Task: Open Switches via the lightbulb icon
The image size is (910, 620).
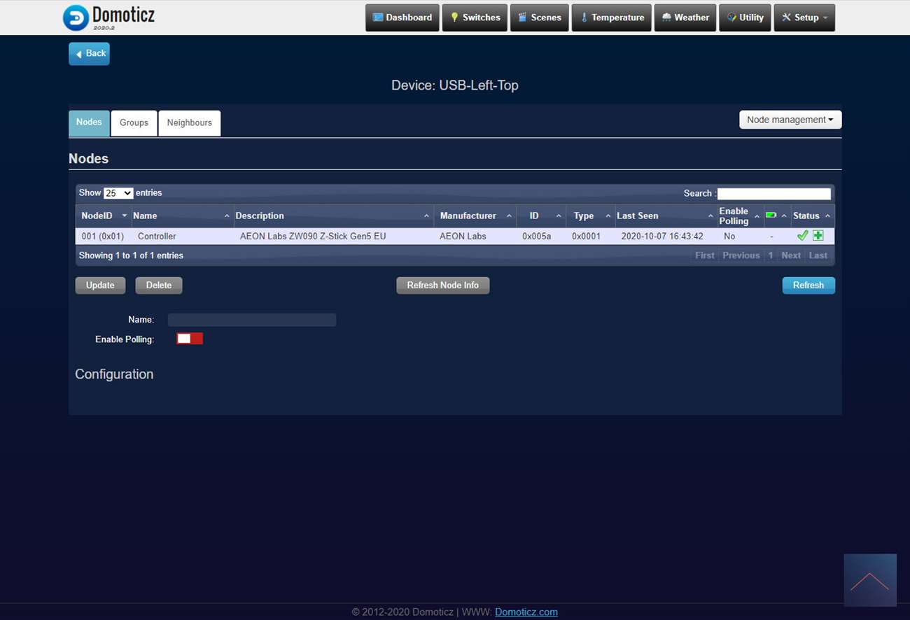Action: (x=454, y=17)
